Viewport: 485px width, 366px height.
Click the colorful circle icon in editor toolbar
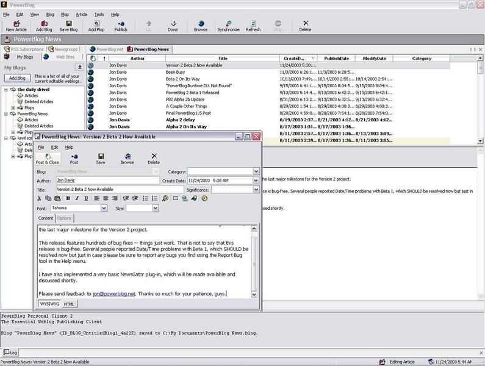(204, 198)
